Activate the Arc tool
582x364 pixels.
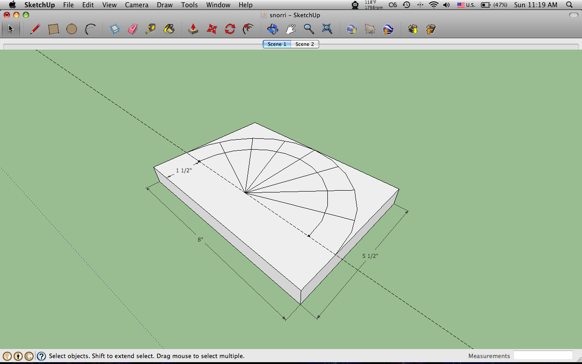pyautogui.click(x=90, y=29)
